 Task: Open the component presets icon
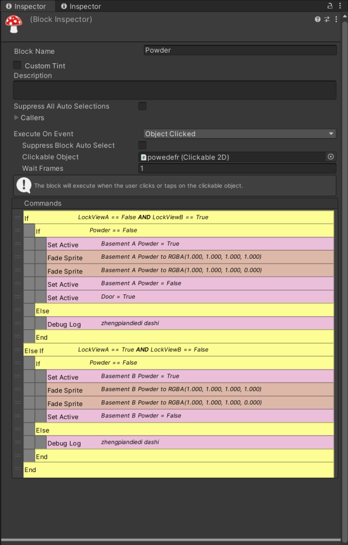point(327,20)
